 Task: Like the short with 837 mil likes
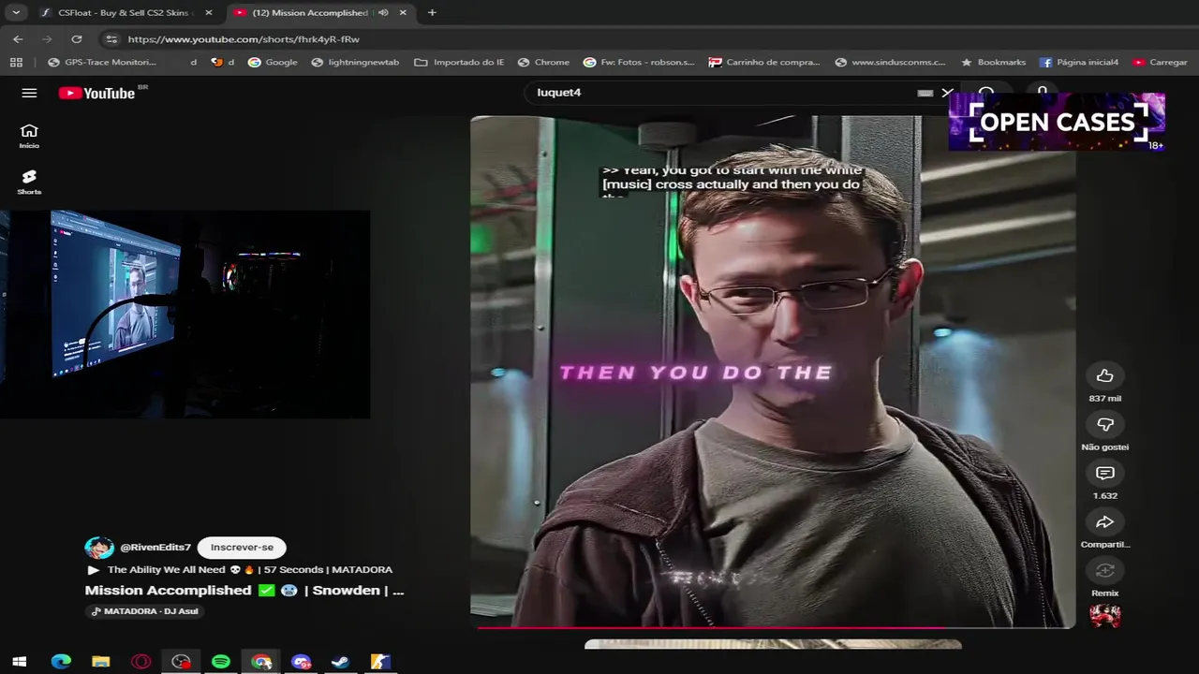click(x=1105, y=375)
